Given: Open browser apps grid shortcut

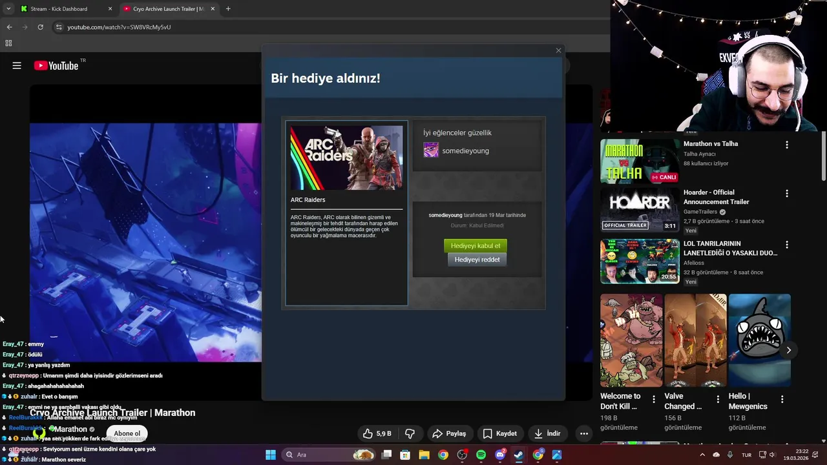Looking at the screenshot, I should [8, 43].
